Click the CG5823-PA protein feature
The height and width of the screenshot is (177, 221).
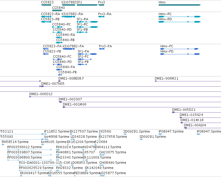[x=45, y=49]
